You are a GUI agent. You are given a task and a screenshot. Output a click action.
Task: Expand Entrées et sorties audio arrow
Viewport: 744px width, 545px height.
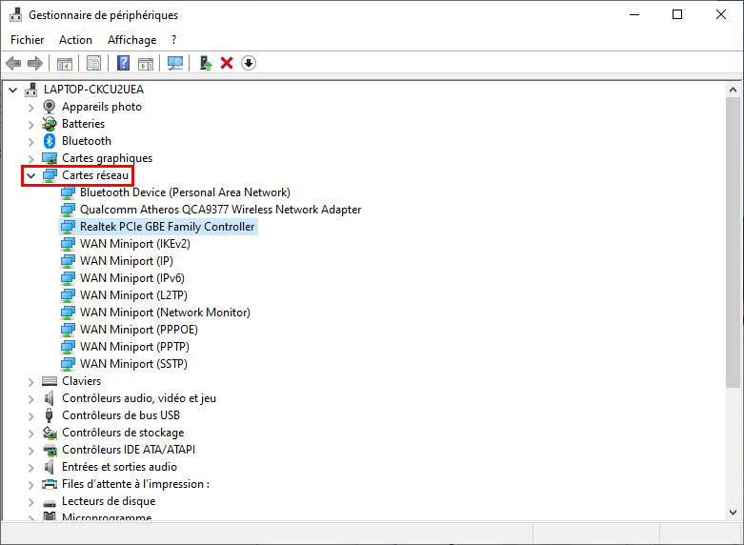[30, 468]
